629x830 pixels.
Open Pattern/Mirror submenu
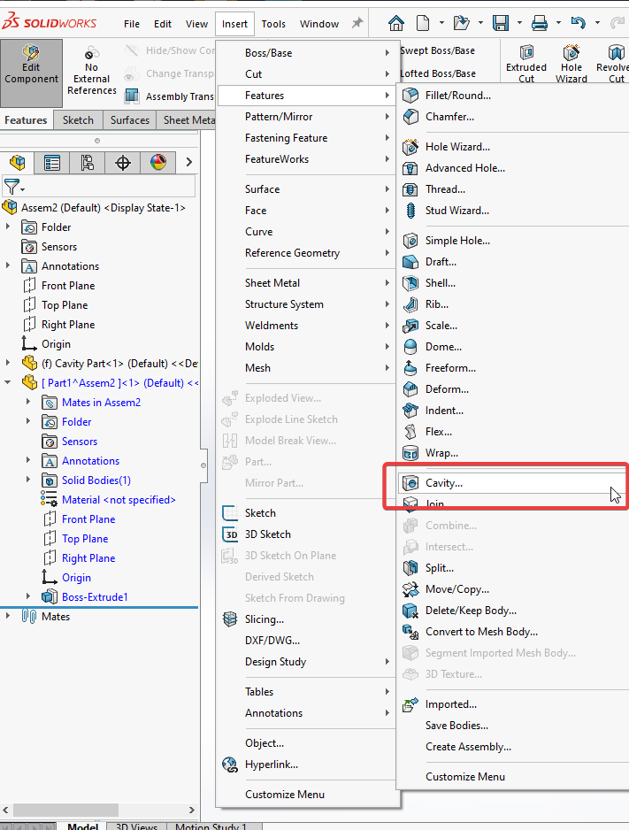tap(307, 117)
